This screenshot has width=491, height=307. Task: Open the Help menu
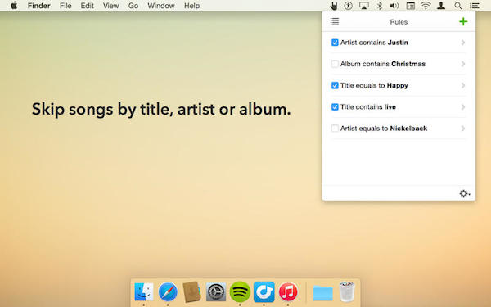pos(191,6)
